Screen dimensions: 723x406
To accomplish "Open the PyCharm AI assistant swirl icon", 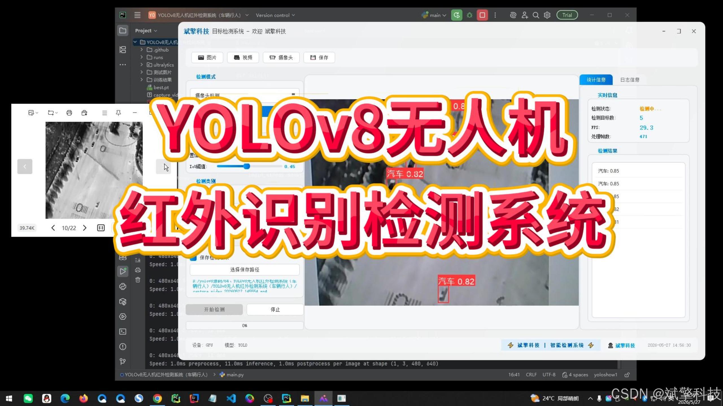I will (x=513, y=15).
